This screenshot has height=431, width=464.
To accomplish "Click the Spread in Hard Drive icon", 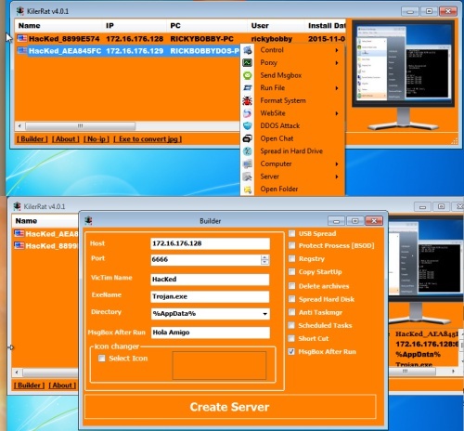I will pyautogui.click(x=247, y=151).
